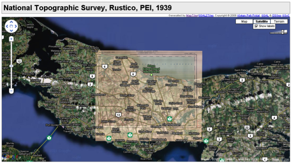Switch to Terrain view
291x163 pixels.
pyautogui.click(x=279, y=22)
